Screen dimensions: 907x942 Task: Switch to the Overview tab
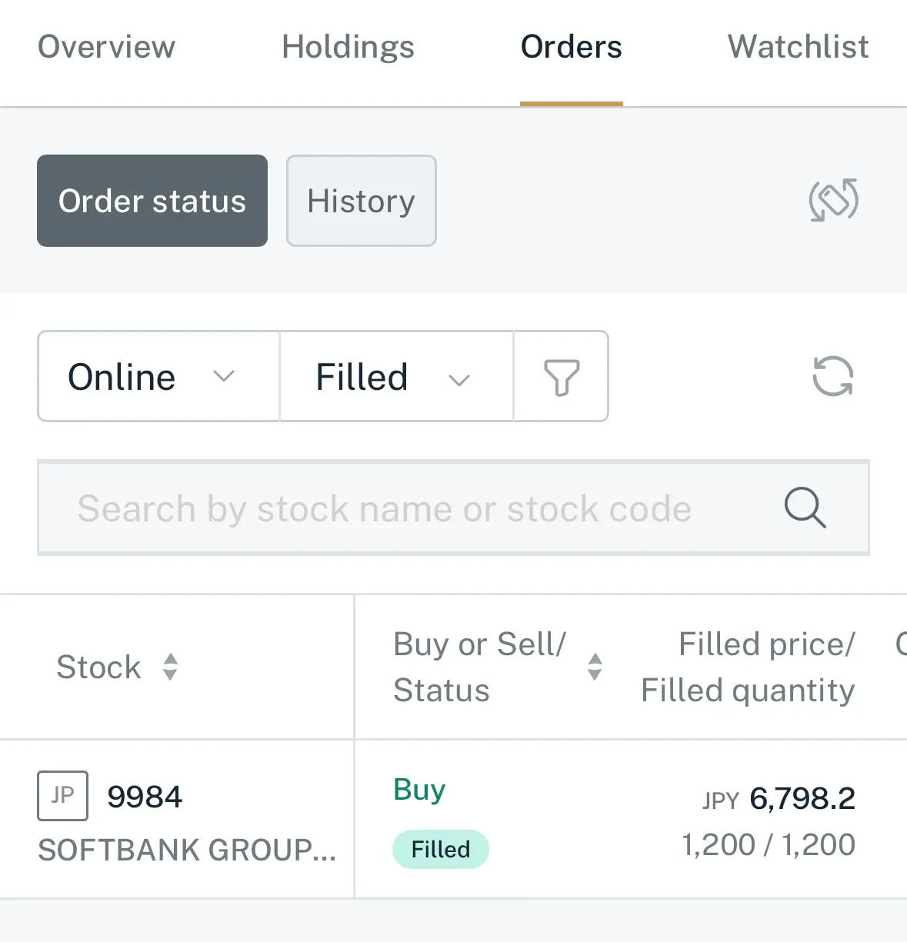click(x=107, y=47)
